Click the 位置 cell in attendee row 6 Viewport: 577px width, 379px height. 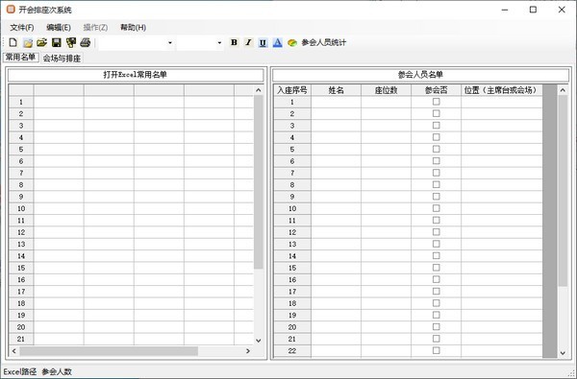click(x=502, y=161)
